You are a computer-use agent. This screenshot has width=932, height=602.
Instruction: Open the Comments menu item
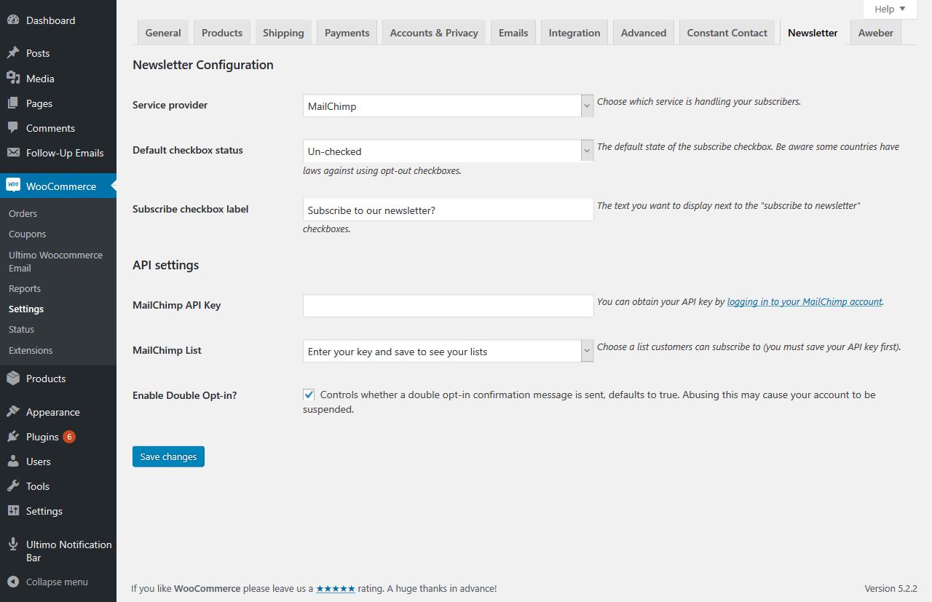[x=58, y=127]
